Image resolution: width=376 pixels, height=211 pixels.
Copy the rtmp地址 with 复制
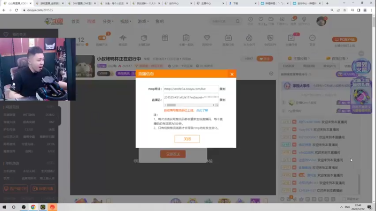222,89
